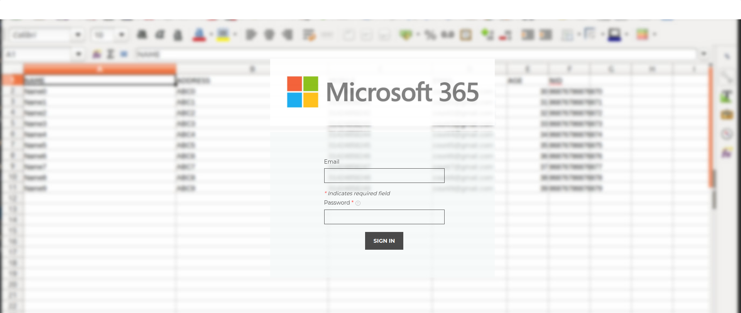741x313 pixels.
Task: Toggle Italic formatting in toolbar
Action: pos(160,35)
